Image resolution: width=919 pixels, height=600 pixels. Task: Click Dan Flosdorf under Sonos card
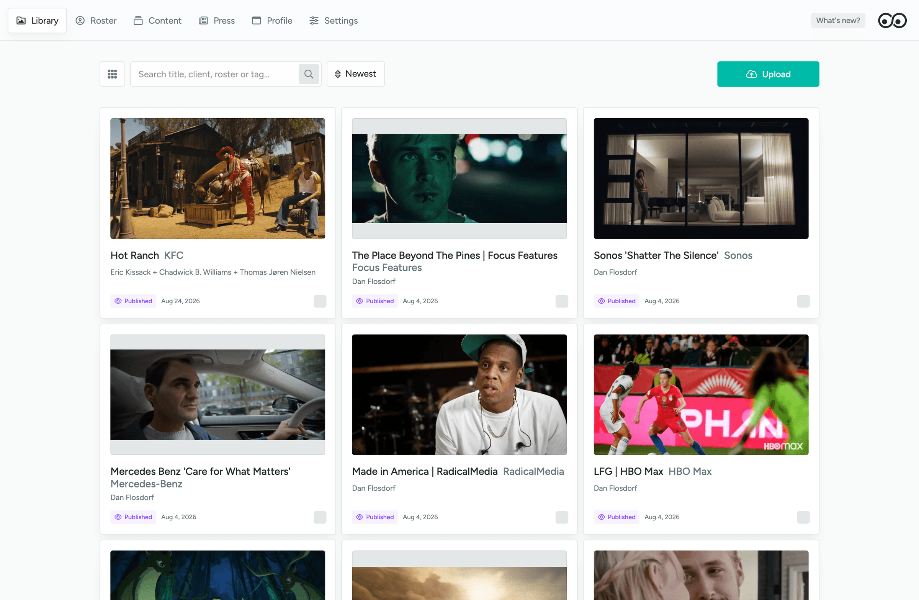tap(615, 272)
